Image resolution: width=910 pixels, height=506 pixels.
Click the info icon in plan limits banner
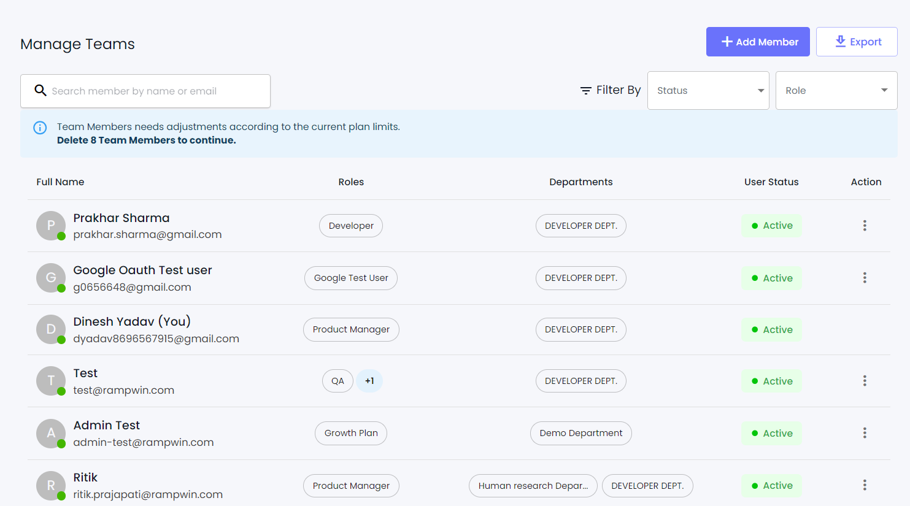[40, 128]
